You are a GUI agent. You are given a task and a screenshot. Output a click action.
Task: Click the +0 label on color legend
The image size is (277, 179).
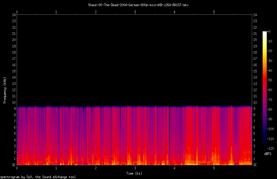point(269,32)
